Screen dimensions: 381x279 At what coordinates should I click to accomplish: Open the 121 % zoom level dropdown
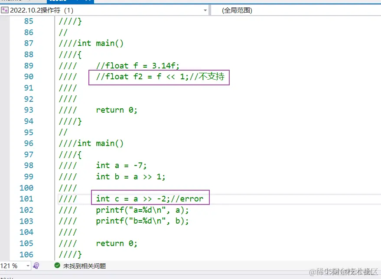tap(28, 266)
